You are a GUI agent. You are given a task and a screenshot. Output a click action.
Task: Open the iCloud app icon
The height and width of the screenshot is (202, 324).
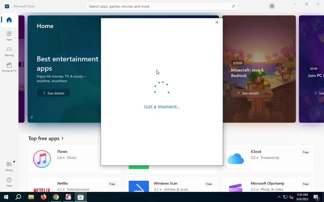(235, 159)
